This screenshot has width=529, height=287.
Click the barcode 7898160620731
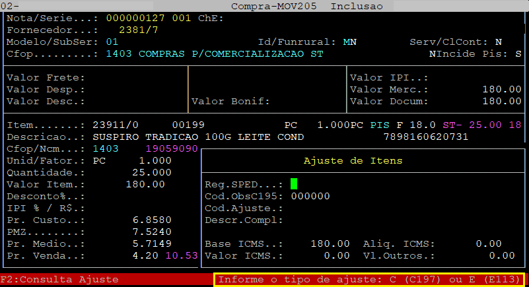pyautogui.click(x=426, y=137)
